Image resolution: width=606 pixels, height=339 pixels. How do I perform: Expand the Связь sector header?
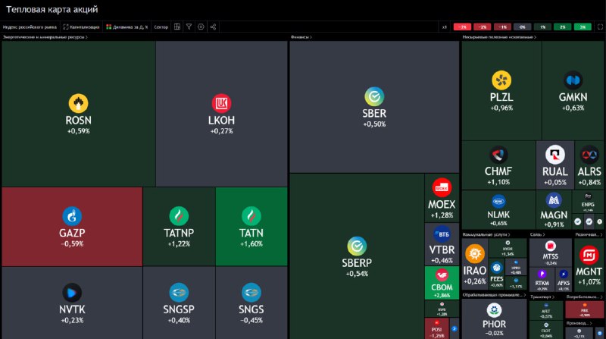pyautogui.click(x=537, y=234)
